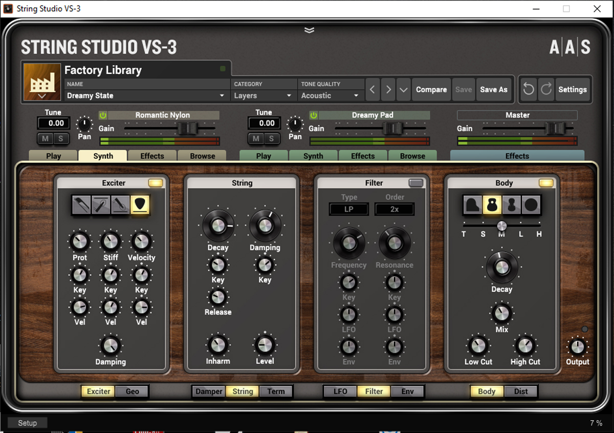Select the round drum body icon
This screenshot has height=433, width=614.
click(531, 205)
